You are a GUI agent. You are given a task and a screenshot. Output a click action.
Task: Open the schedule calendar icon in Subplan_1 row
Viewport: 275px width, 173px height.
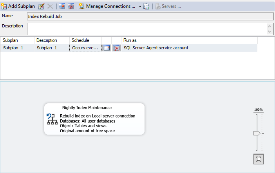107,48
